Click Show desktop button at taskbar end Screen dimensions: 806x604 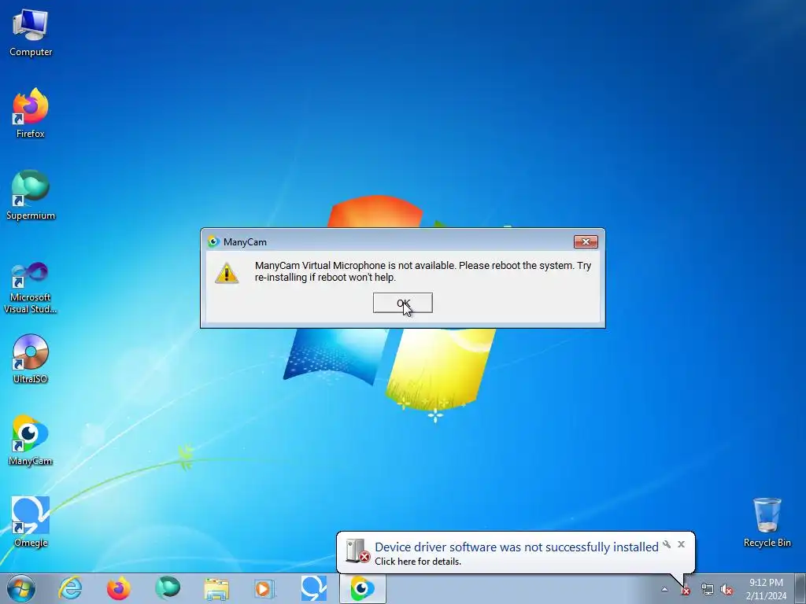[800, 588]
